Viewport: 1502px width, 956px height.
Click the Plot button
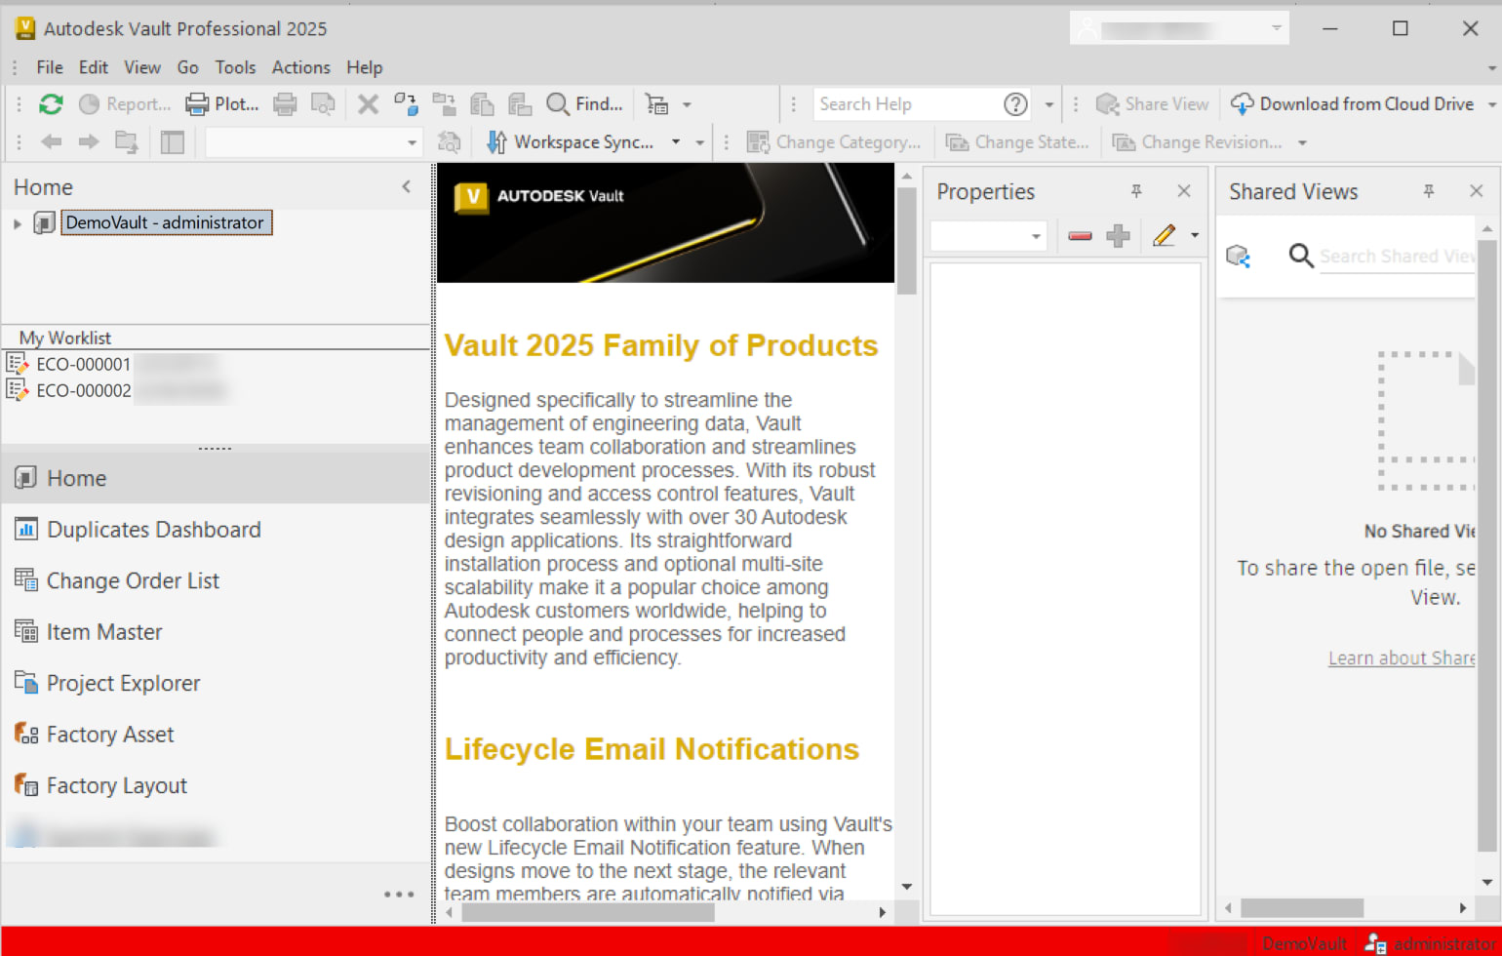[x=222, y=104]
